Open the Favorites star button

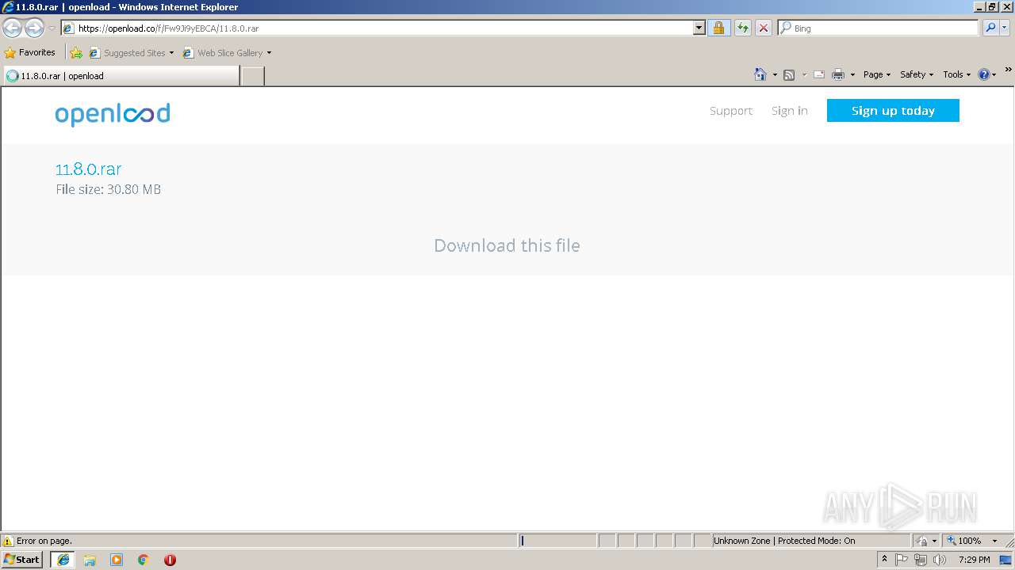pos(30,52)
